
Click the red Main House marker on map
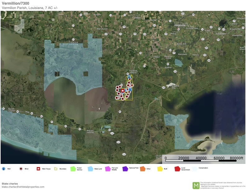[x=123, y=91]
